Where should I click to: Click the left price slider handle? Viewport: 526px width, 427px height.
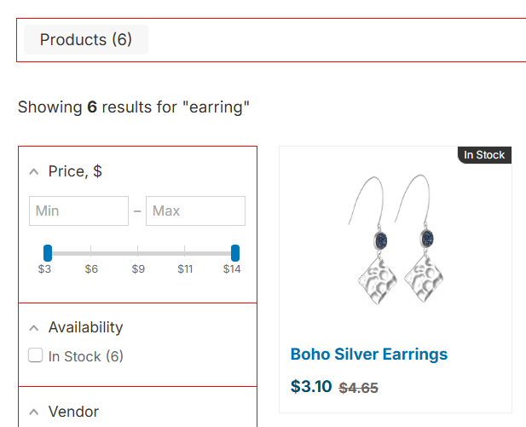tap(48, 253)
